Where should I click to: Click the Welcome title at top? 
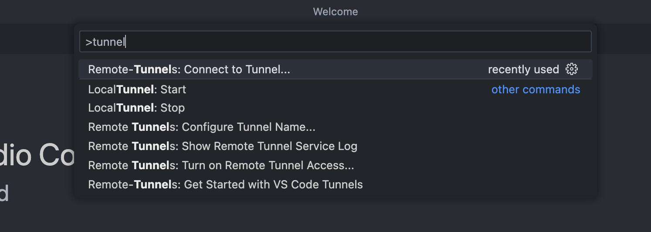[335, 12]
